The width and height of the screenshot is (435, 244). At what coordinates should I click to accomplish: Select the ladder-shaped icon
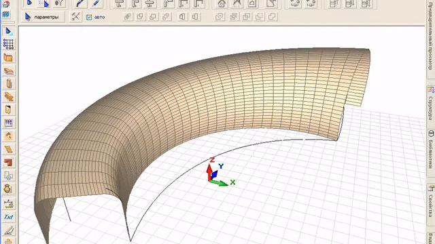9,149
